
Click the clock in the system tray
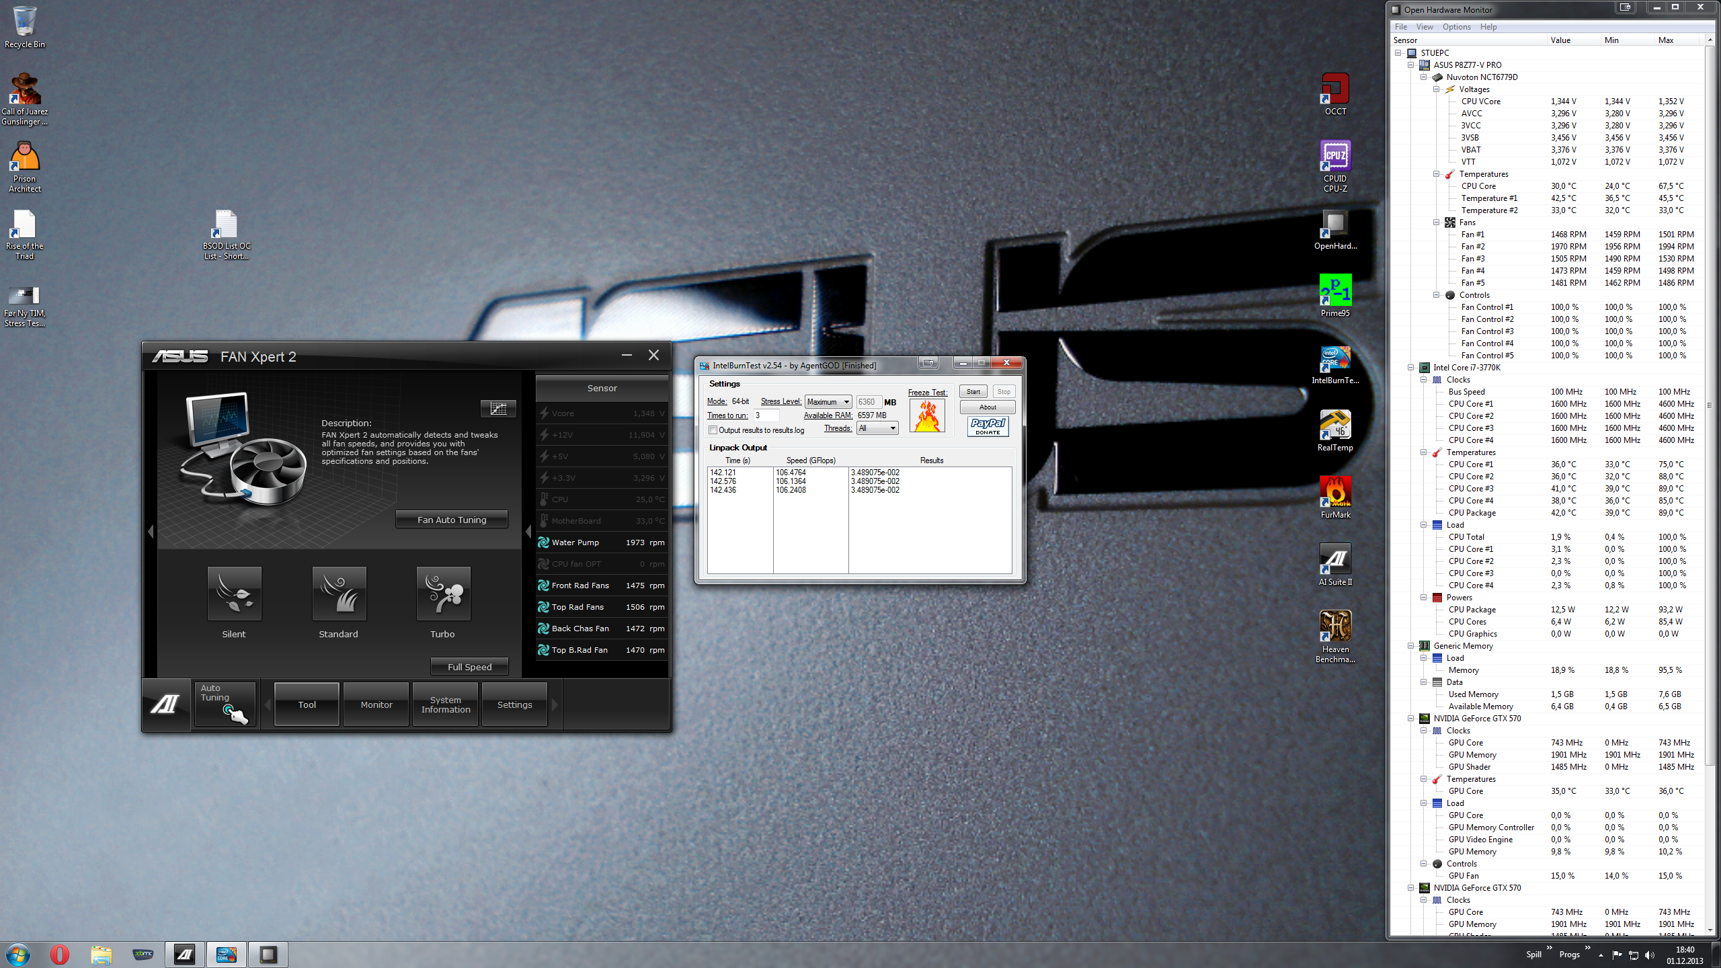pyautogui.click(x=1685, y=955)
